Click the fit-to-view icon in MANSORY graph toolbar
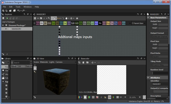This screenshot has height=104, width=171. tap(35, 18)
